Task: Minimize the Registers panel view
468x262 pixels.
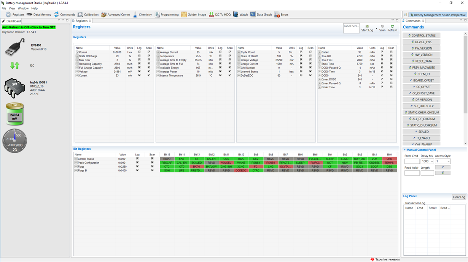Action: point(393,20)
